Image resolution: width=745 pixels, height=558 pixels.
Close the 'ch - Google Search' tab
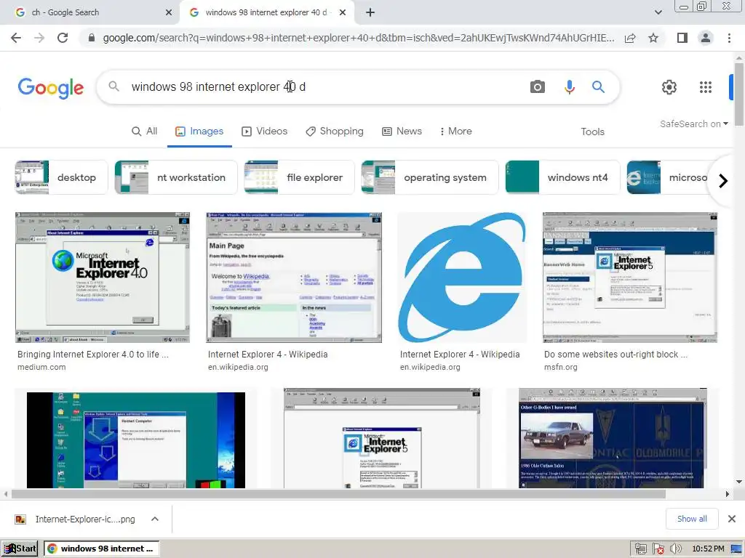point(169,12)
